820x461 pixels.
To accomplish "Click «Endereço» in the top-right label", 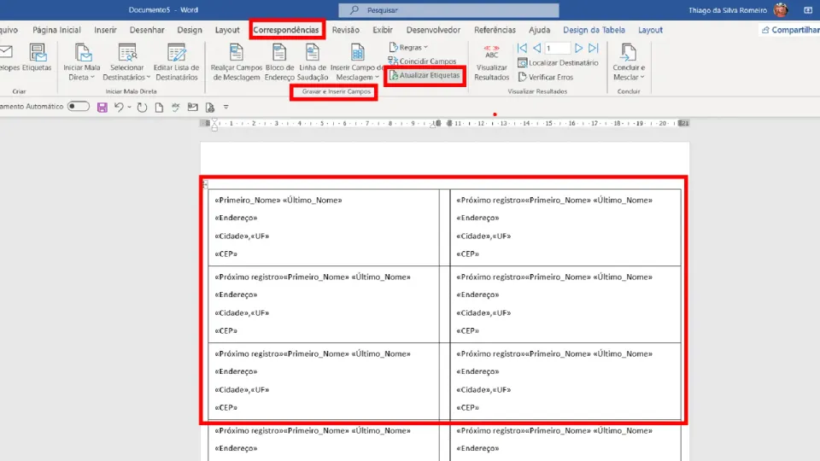I will (x=477, y=218).
